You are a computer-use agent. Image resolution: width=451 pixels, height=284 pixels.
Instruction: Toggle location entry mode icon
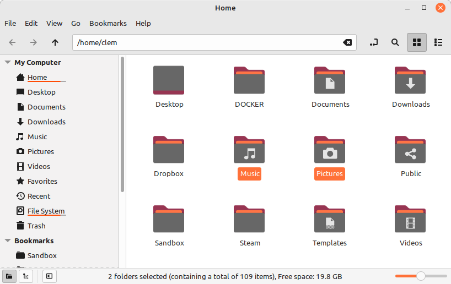374,42
